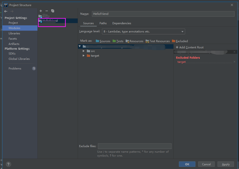Click the IntelliJ IDEA logo in title bar
The width and height of the screenshot is (239, 169).
6,5
